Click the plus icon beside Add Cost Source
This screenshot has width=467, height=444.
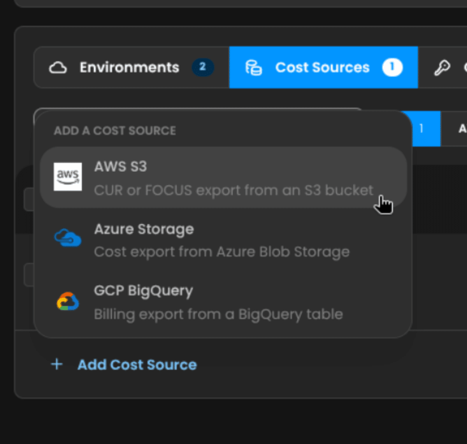(x=57, y=364)
